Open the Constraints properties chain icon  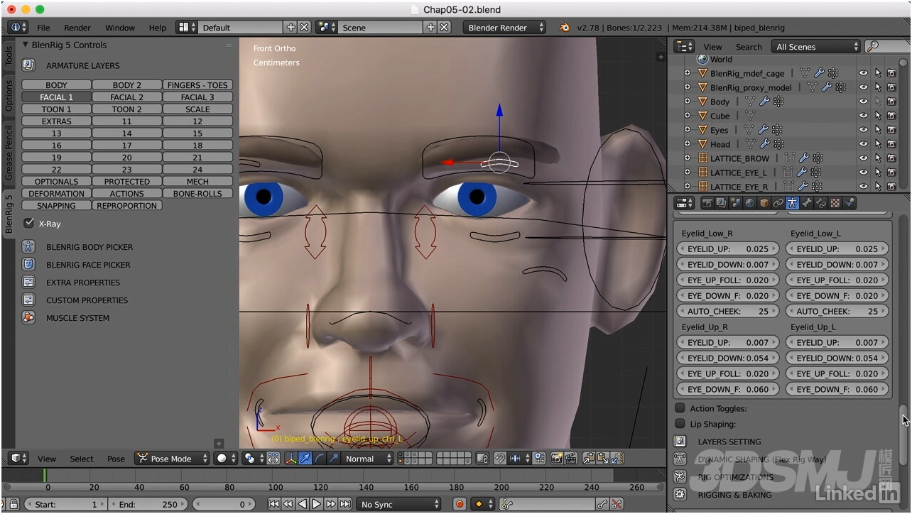coord(778,203)
